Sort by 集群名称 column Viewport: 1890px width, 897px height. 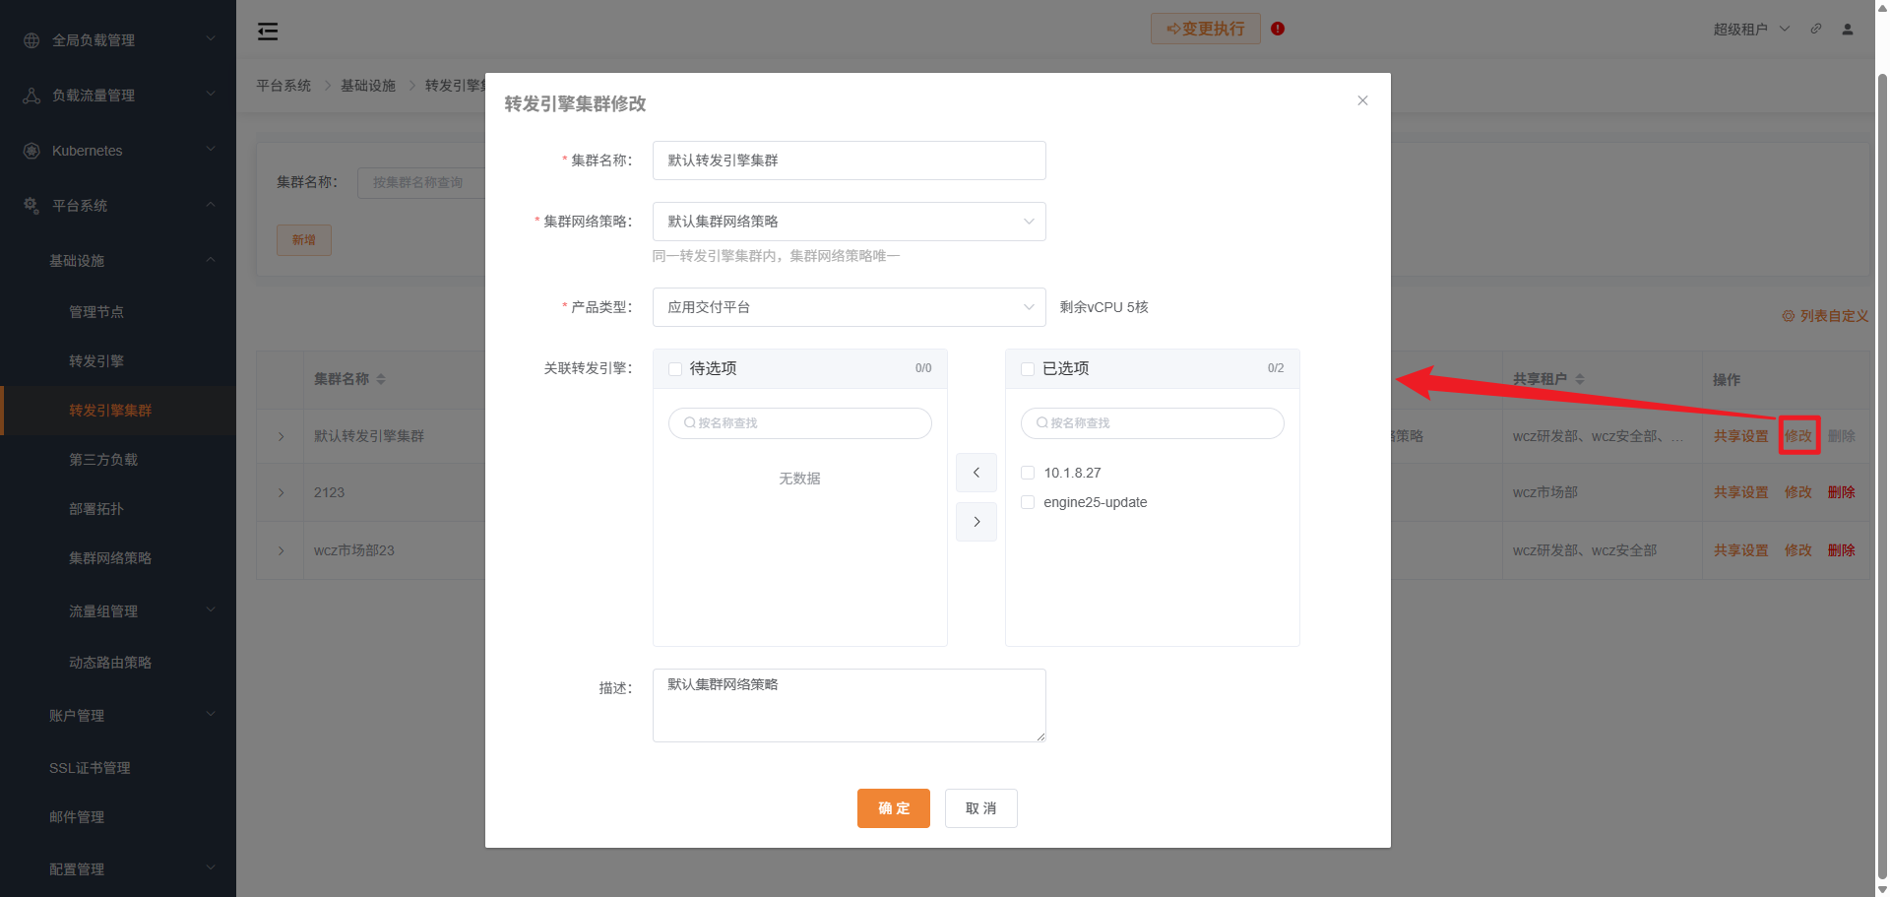click(381, 379)
